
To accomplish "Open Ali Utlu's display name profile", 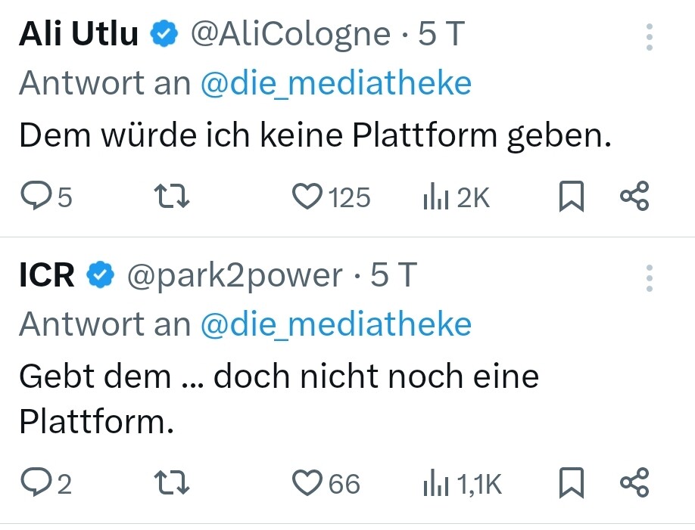I will coord(79,34).
